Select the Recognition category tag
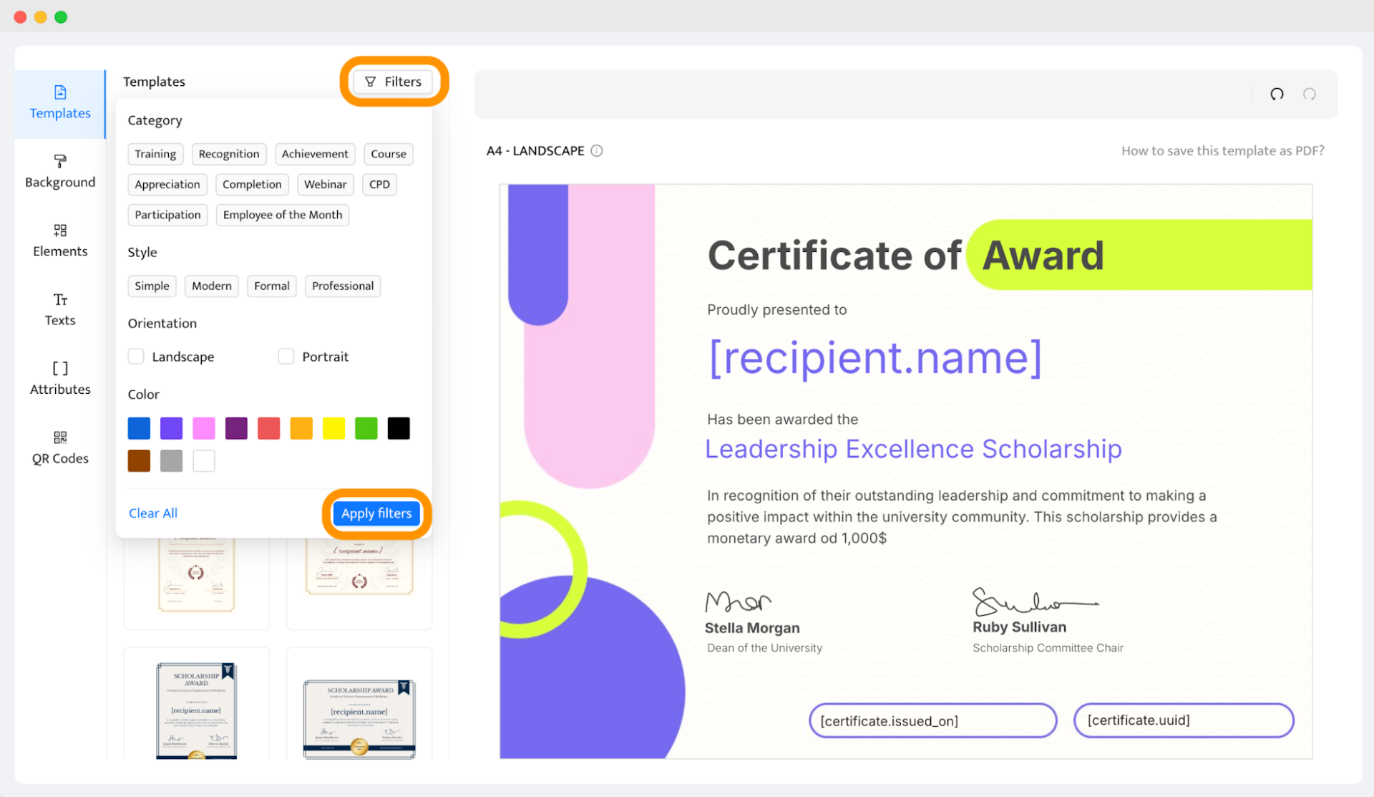 pyautogui.click(x=228, y=152)
